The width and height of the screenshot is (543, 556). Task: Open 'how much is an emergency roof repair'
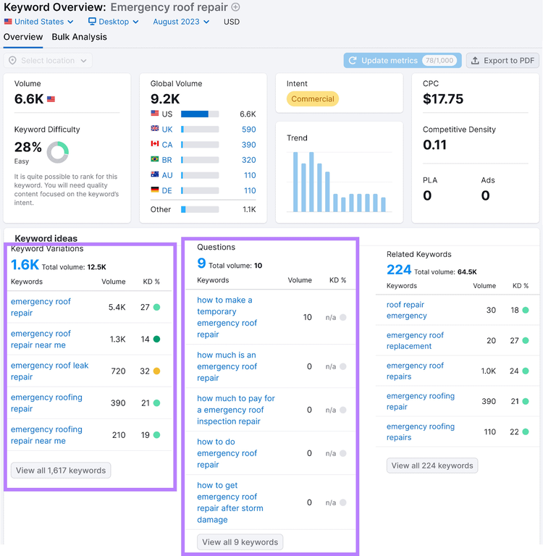[227, 366]
